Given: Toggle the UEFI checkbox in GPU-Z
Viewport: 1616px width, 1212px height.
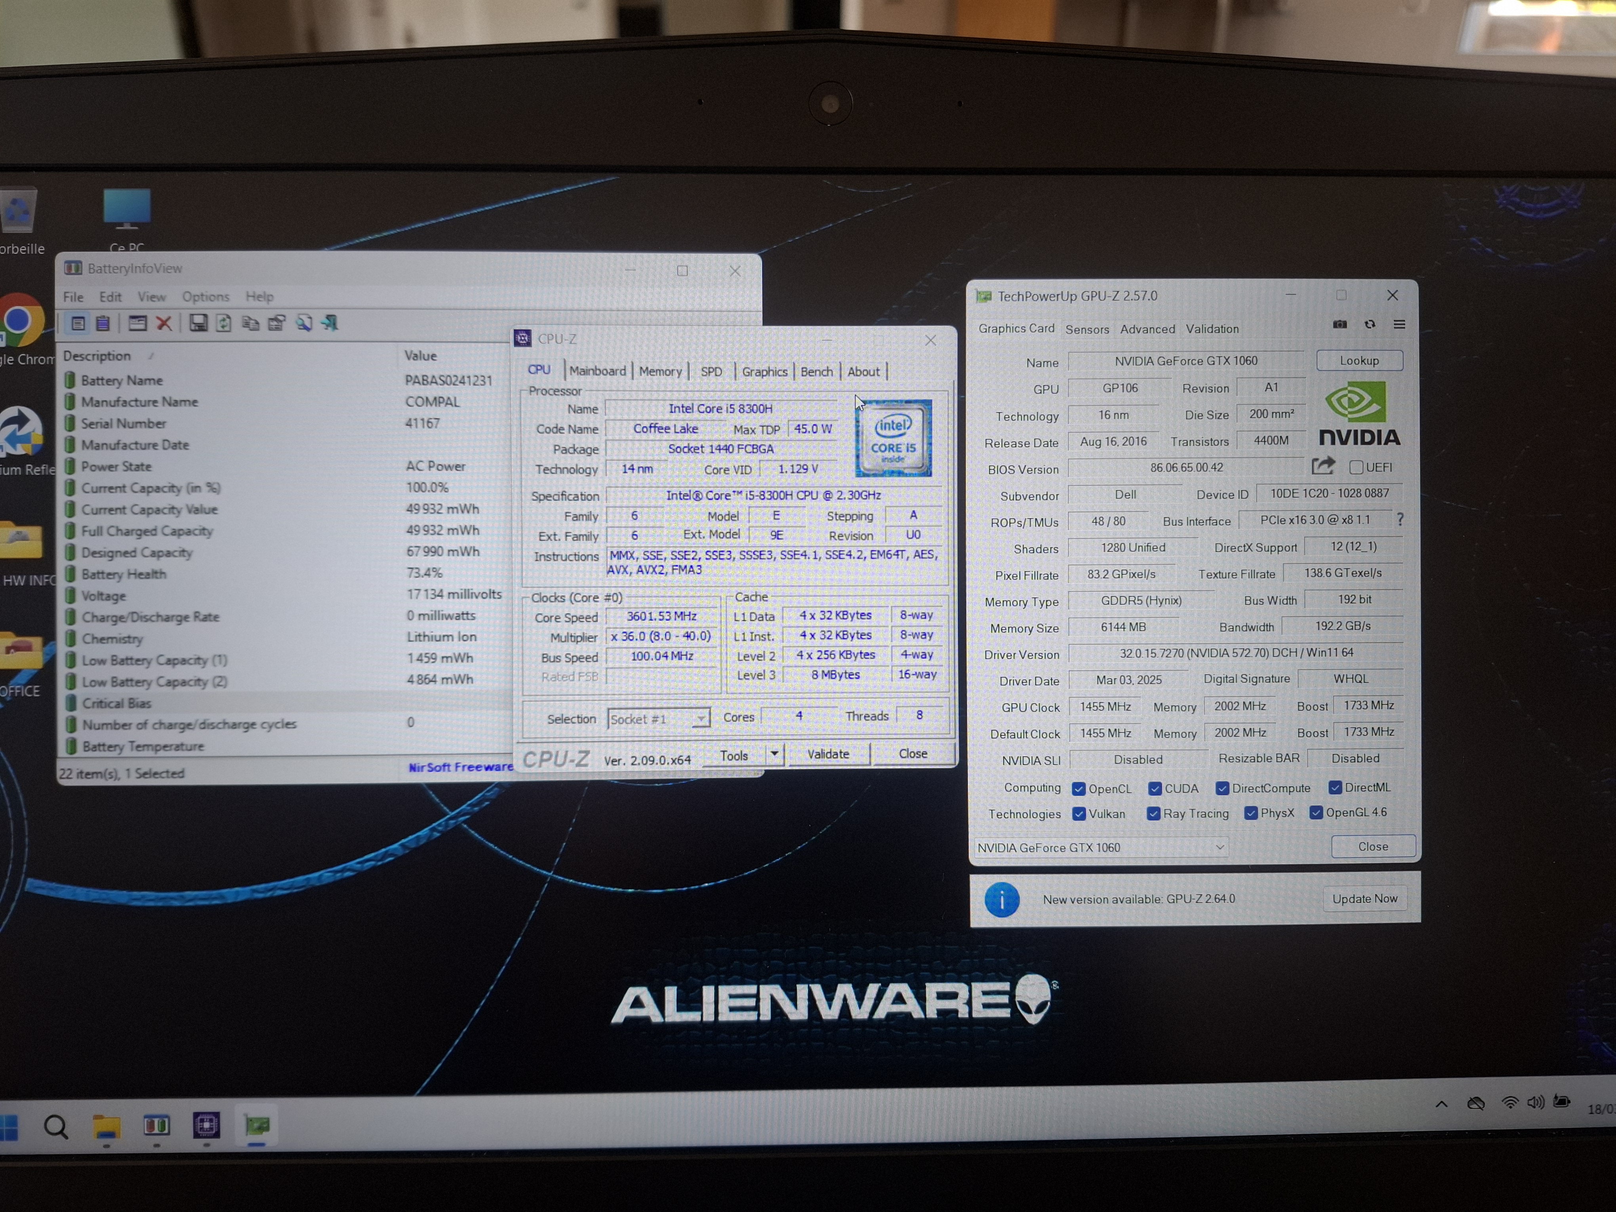Looking at the screenshot, I should click(1356, 467).
